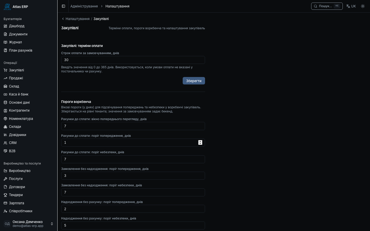Click orders without receipt danger field
Image resolution: width=370 pixels, height=231 pixels.
(x=133, y=192)
